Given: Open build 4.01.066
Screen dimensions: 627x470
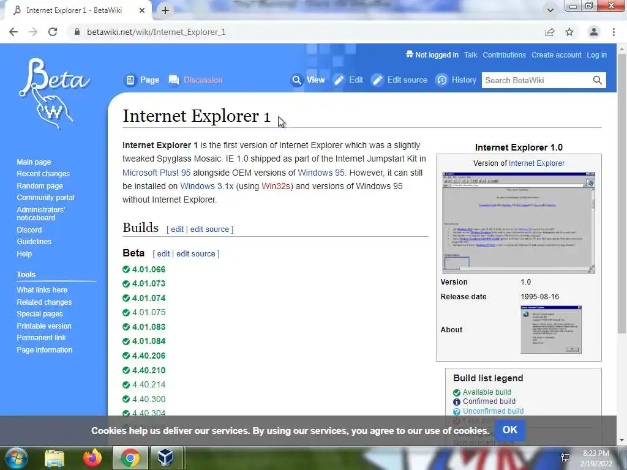Looking at the screenshot, I should 149,269.
